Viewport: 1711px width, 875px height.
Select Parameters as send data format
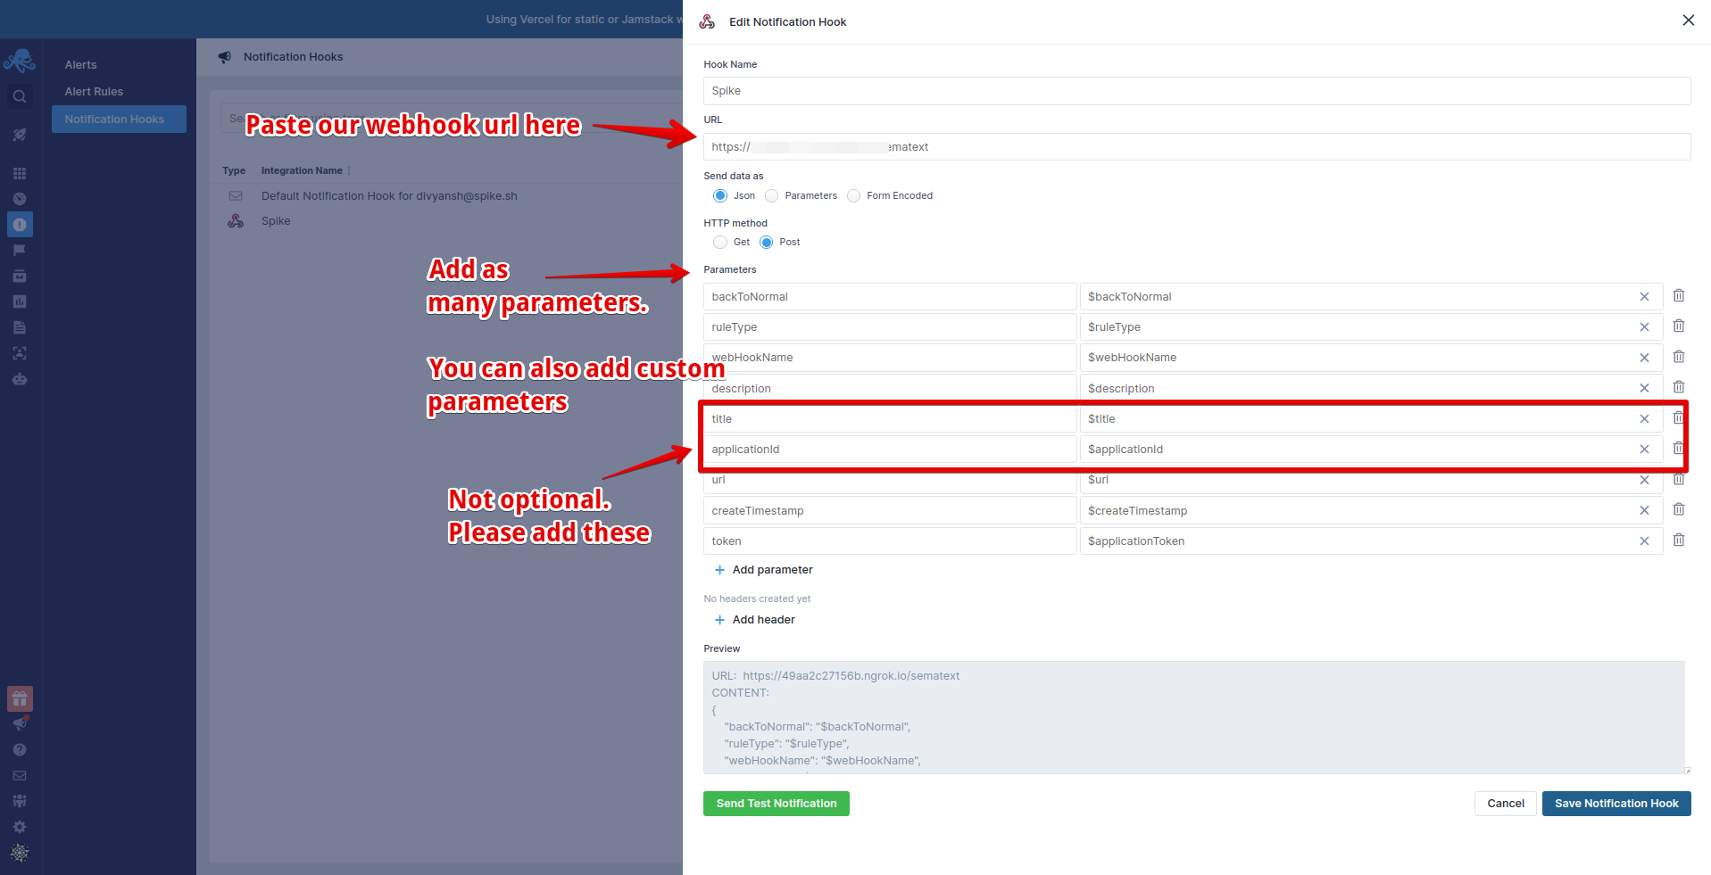click(x=772, y=196)
